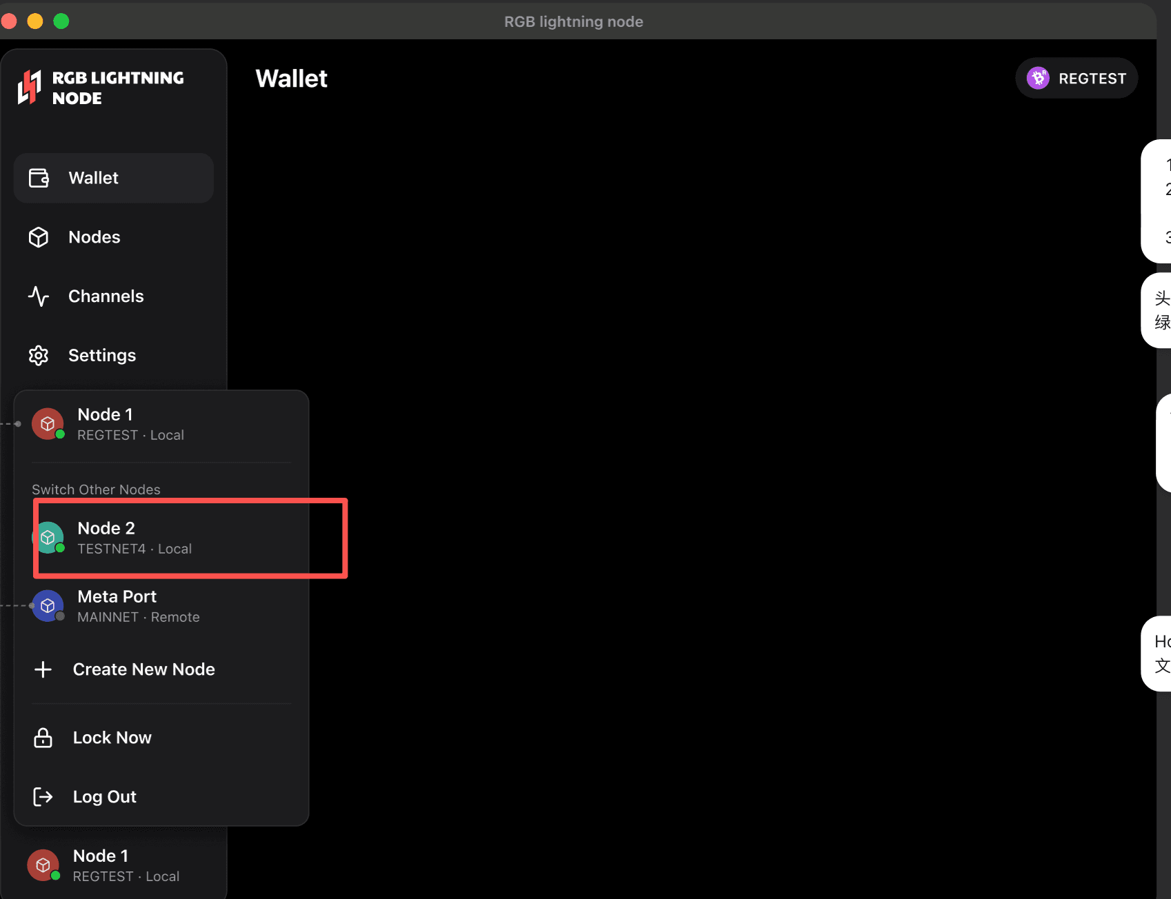Click the purple bitcoin REGTEST icon
This screenshot has height=899, width=1171.
[x=1038, y=78]
